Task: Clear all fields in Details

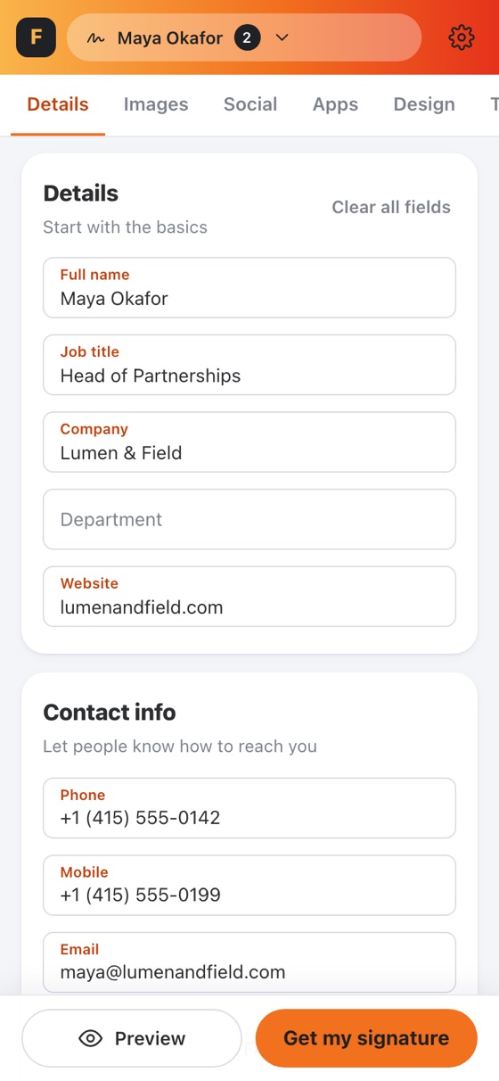Action: (x=391, y=207)
